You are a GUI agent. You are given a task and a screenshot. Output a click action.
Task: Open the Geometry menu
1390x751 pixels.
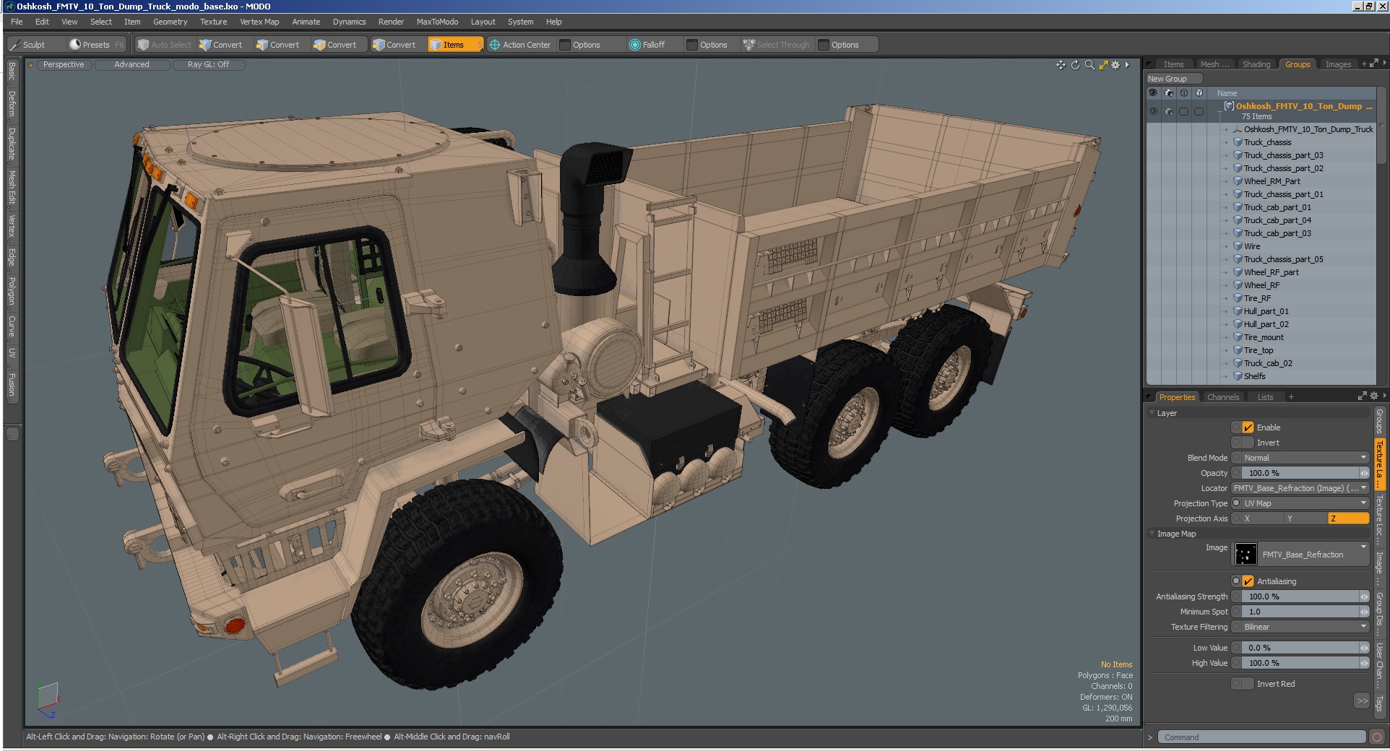[170, 22]
